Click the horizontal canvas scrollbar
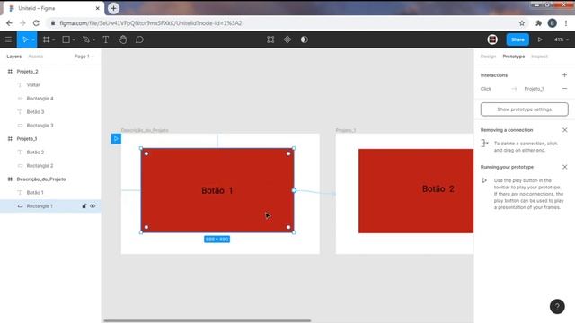 tap(208, 320)
